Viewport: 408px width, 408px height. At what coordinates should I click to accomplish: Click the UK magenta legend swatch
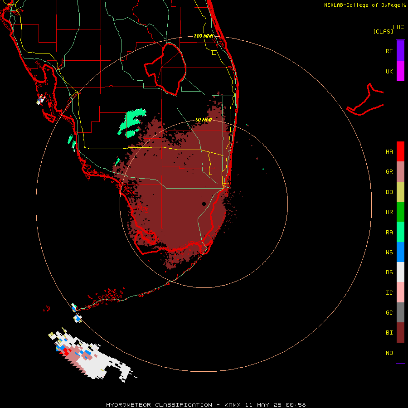(400, 71)
